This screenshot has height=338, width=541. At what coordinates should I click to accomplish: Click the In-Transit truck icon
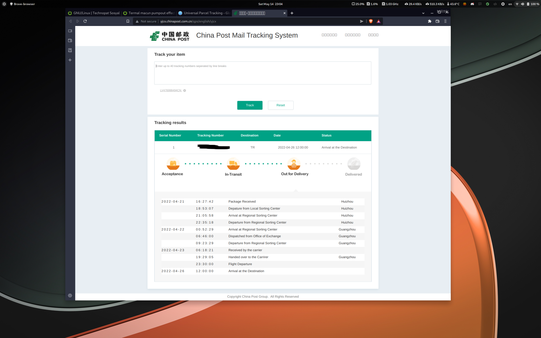(233, 164)
